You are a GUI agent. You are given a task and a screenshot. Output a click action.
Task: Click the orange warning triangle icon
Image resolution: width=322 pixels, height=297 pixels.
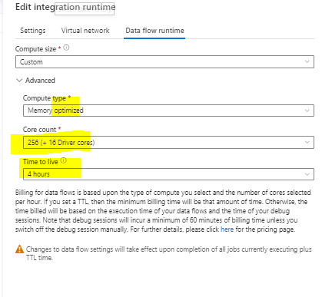pos(19,249)
